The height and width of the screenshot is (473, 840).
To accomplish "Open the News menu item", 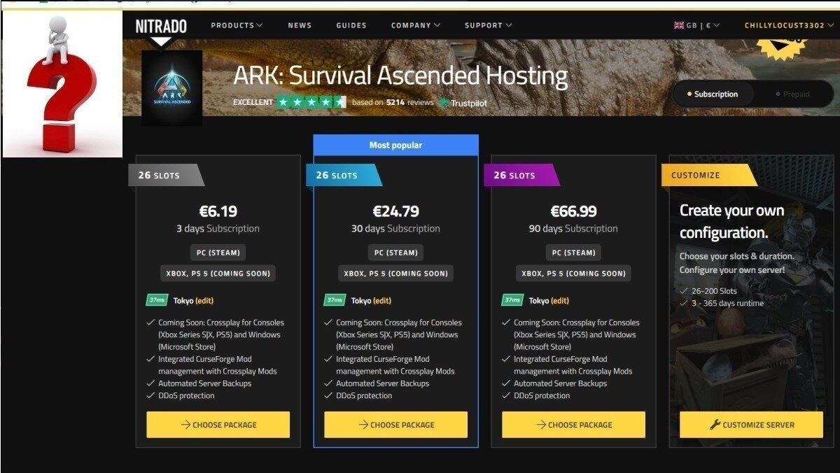I will tap(300, 25).
